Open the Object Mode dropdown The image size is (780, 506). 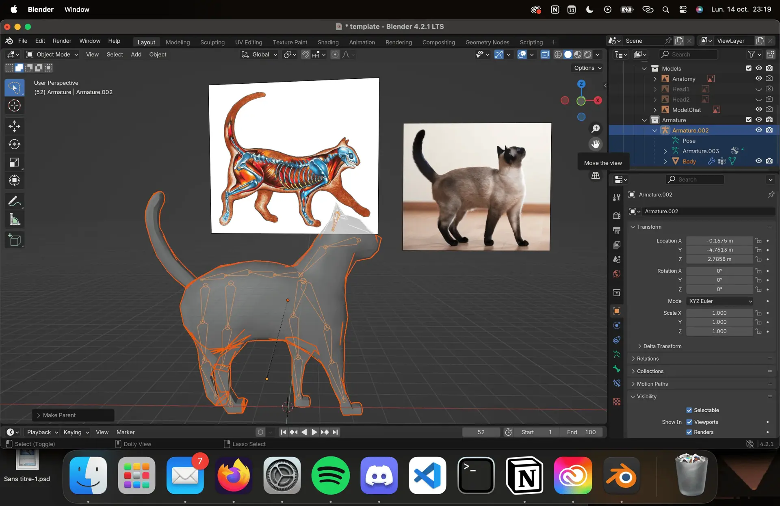[52, 54]
